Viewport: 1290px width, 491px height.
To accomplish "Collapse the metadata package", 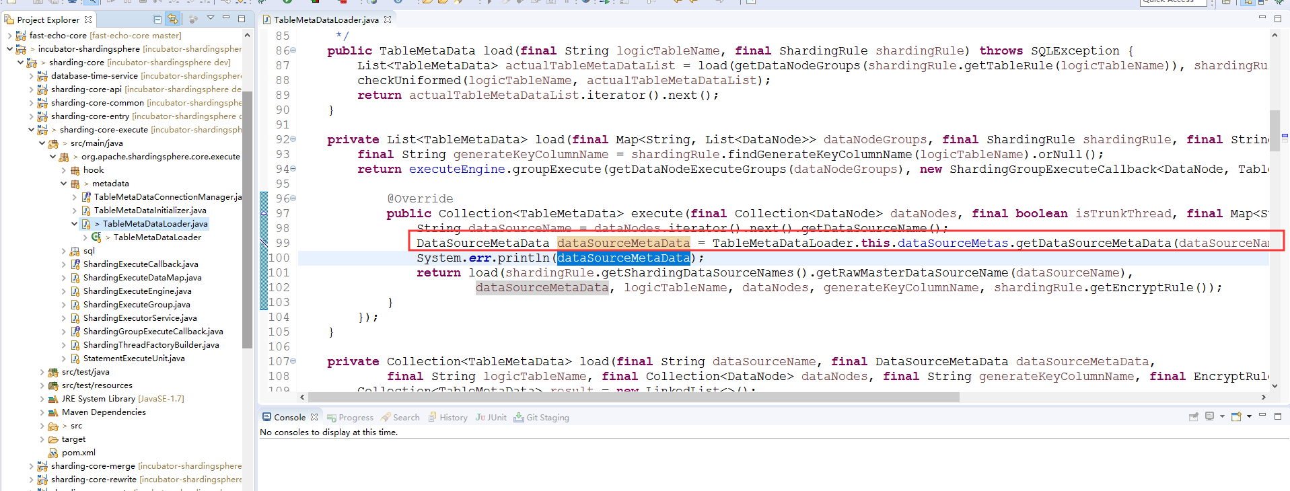I will tap(63, 184).
